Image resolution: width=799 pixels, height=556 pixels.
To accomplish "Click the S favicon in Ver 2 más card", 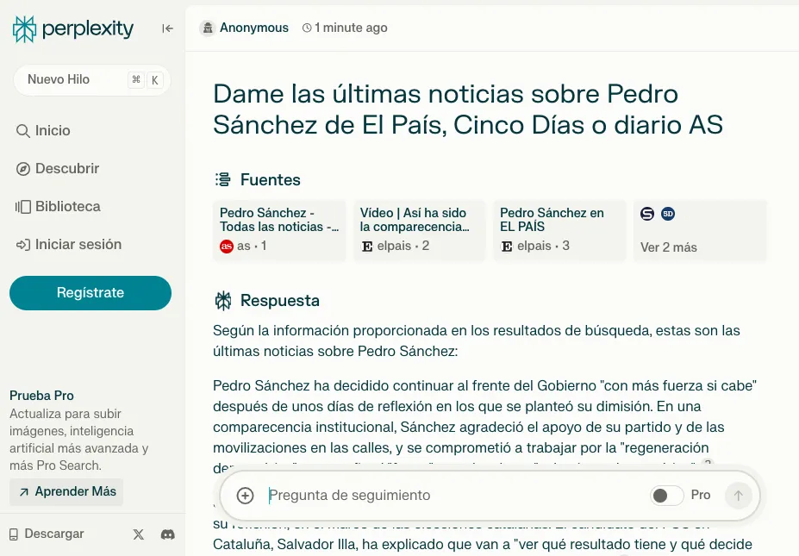I will click(647, 214).
